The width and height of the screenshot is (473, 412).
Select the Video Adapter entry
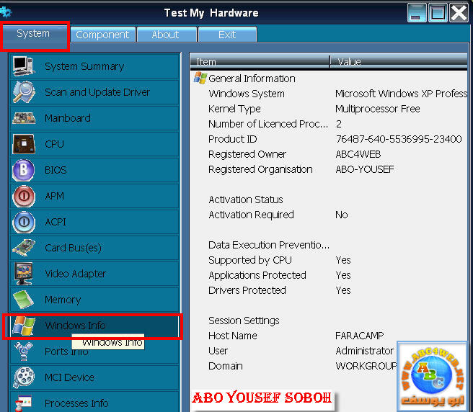tap(94, 274)
